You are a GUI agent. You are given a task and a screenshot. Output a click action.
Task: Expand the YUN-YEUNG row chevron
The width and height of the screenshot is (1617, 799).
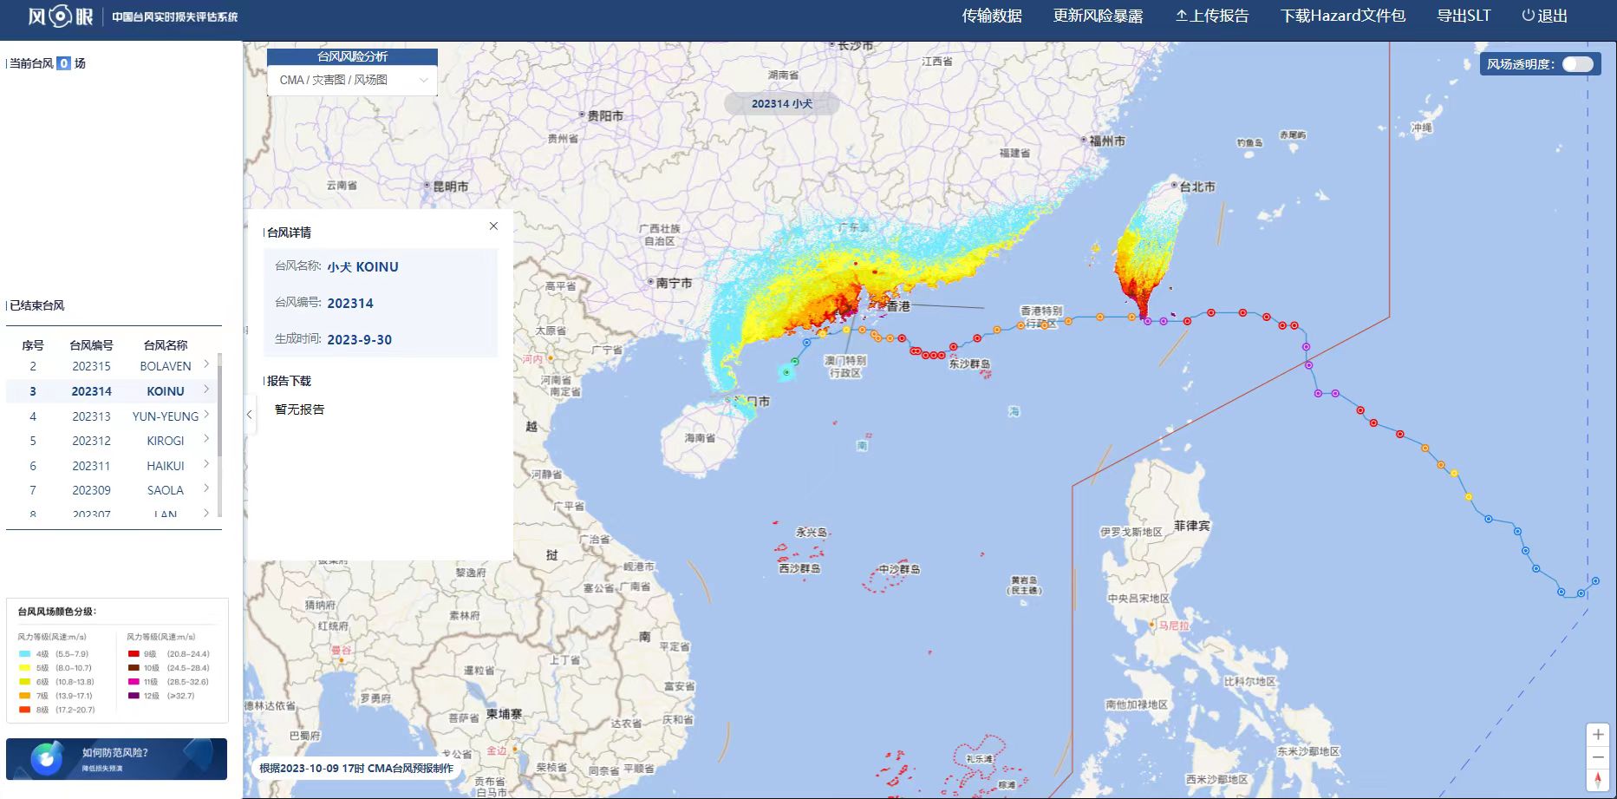206,415
